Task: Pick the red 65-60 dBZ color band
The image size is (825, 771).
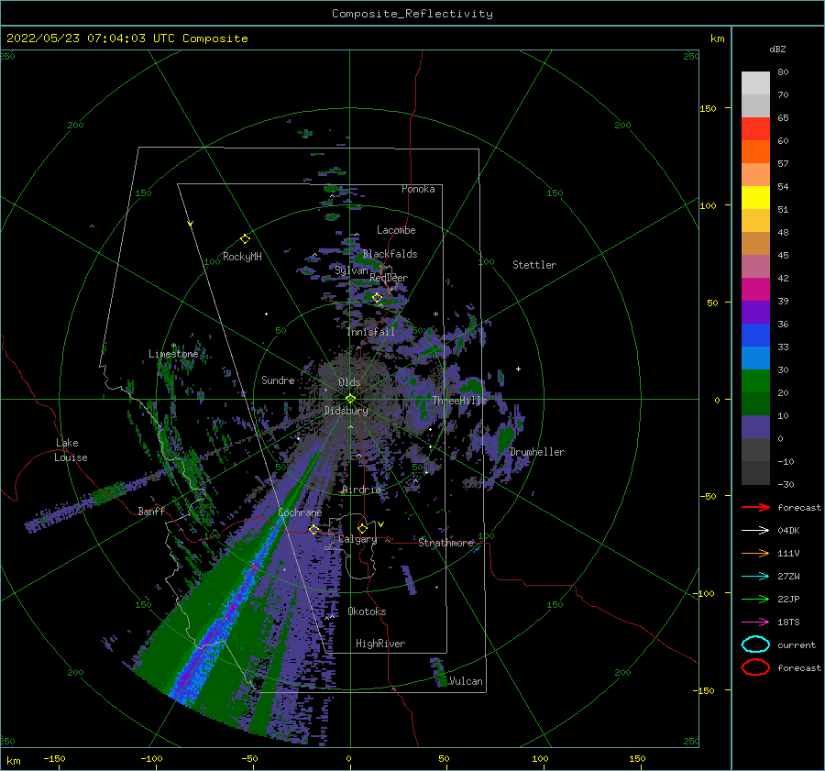Action: click(x=755, y=129)
